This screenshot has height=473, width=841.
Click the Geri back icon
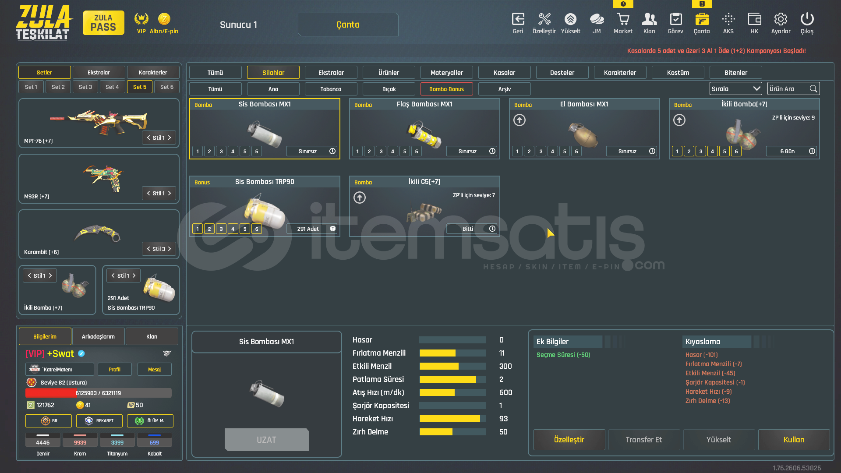[x=518, y=19]
